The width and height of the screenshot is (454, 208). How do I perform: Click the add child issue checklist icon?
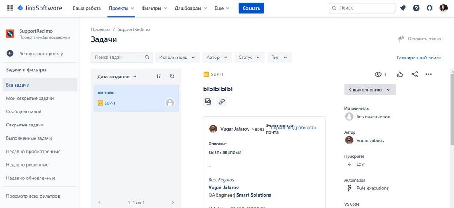coord(208,102)
